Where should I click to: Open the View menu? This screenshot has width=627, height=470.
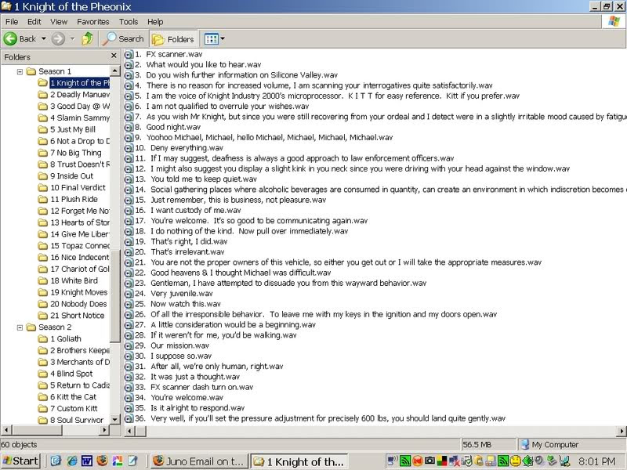59,22
